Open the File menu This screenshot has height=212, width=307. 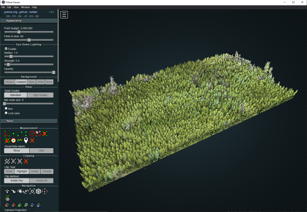tap(3, 7)
